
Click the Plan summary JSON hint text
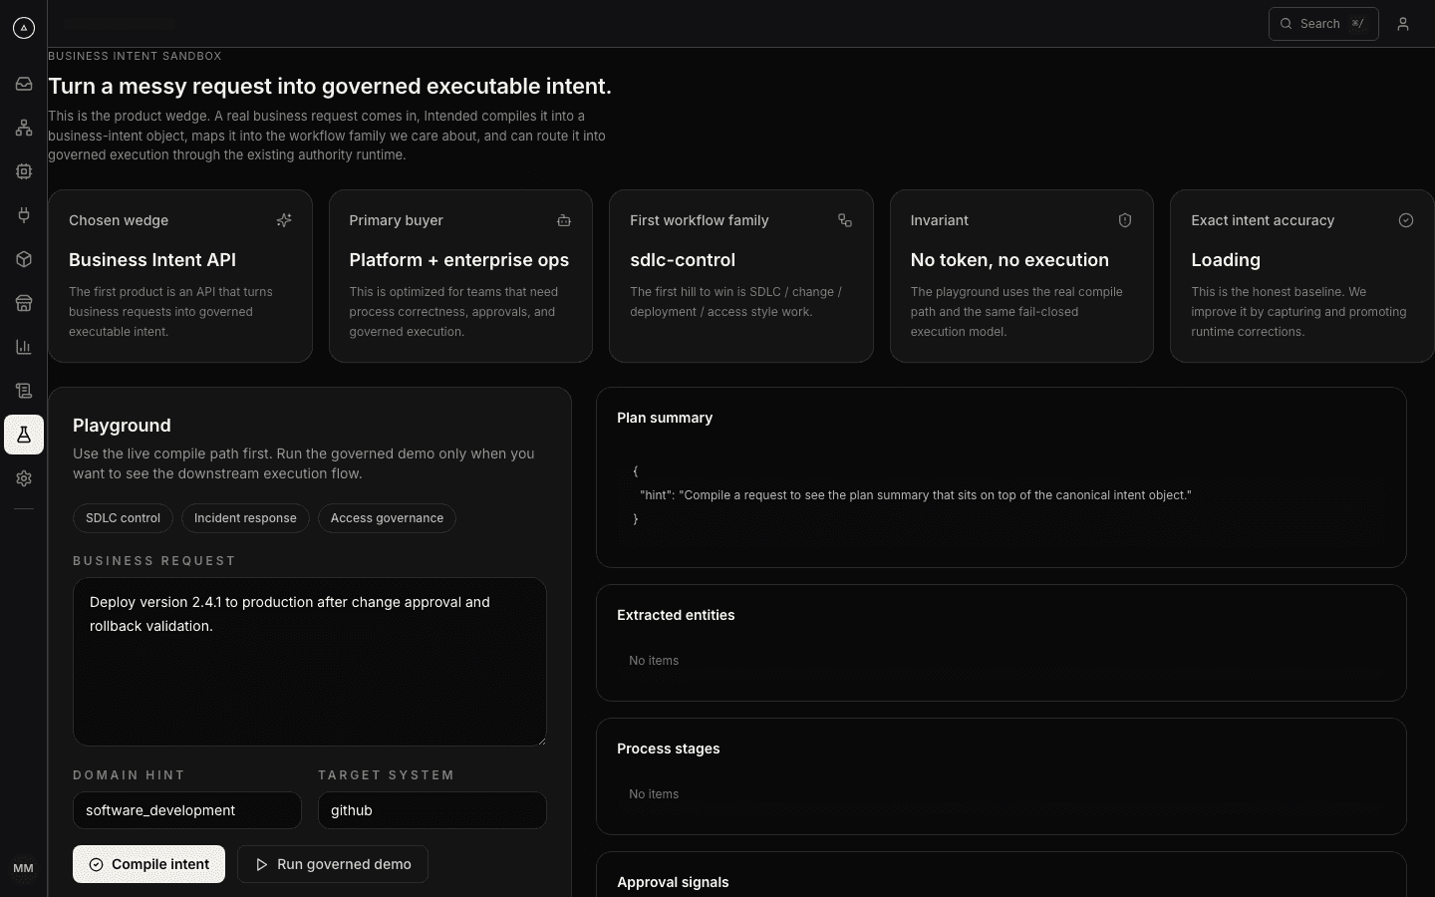pyautogui.click(x=915, y=495)
